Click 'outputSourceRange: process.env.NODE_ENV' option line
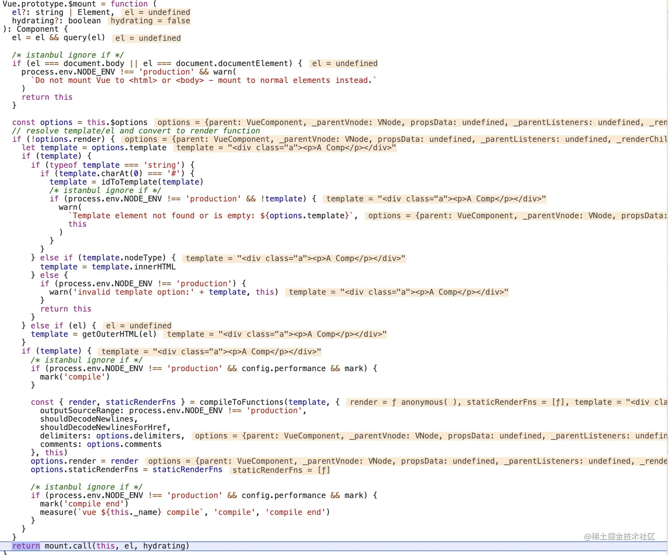 pos(173,411)
